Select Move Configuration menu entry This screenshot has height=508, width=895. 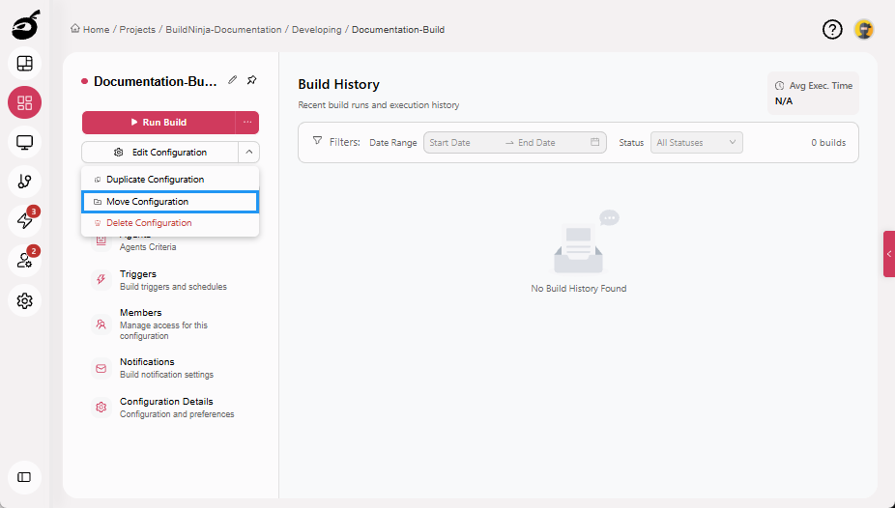(x=170, y=202)
